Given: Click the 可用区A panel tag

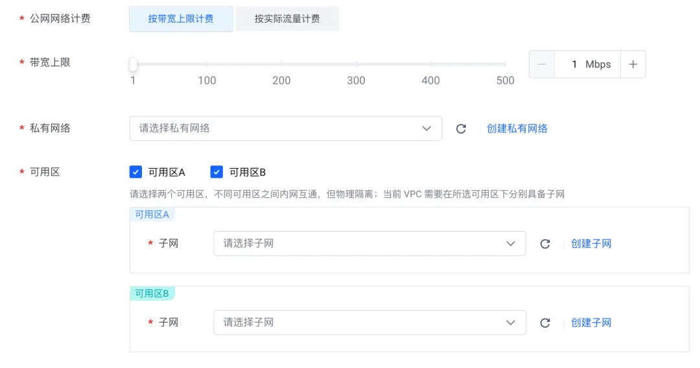Looking at the screenshot, I should coord(152,215).
